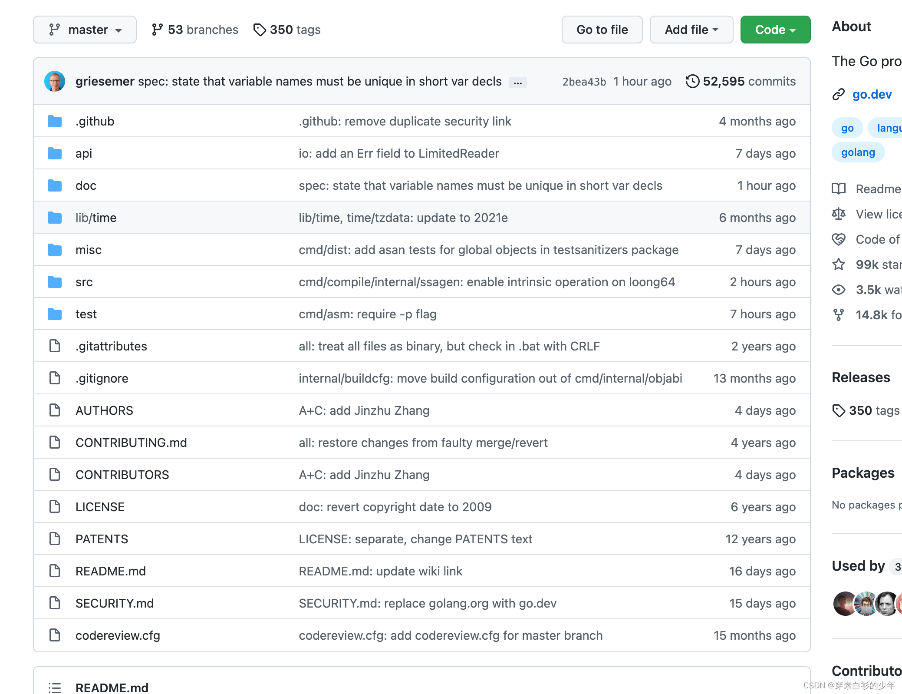Click the tag icon beside 350 tags
Screen dimensions: 902x694
tap(260, 30)
